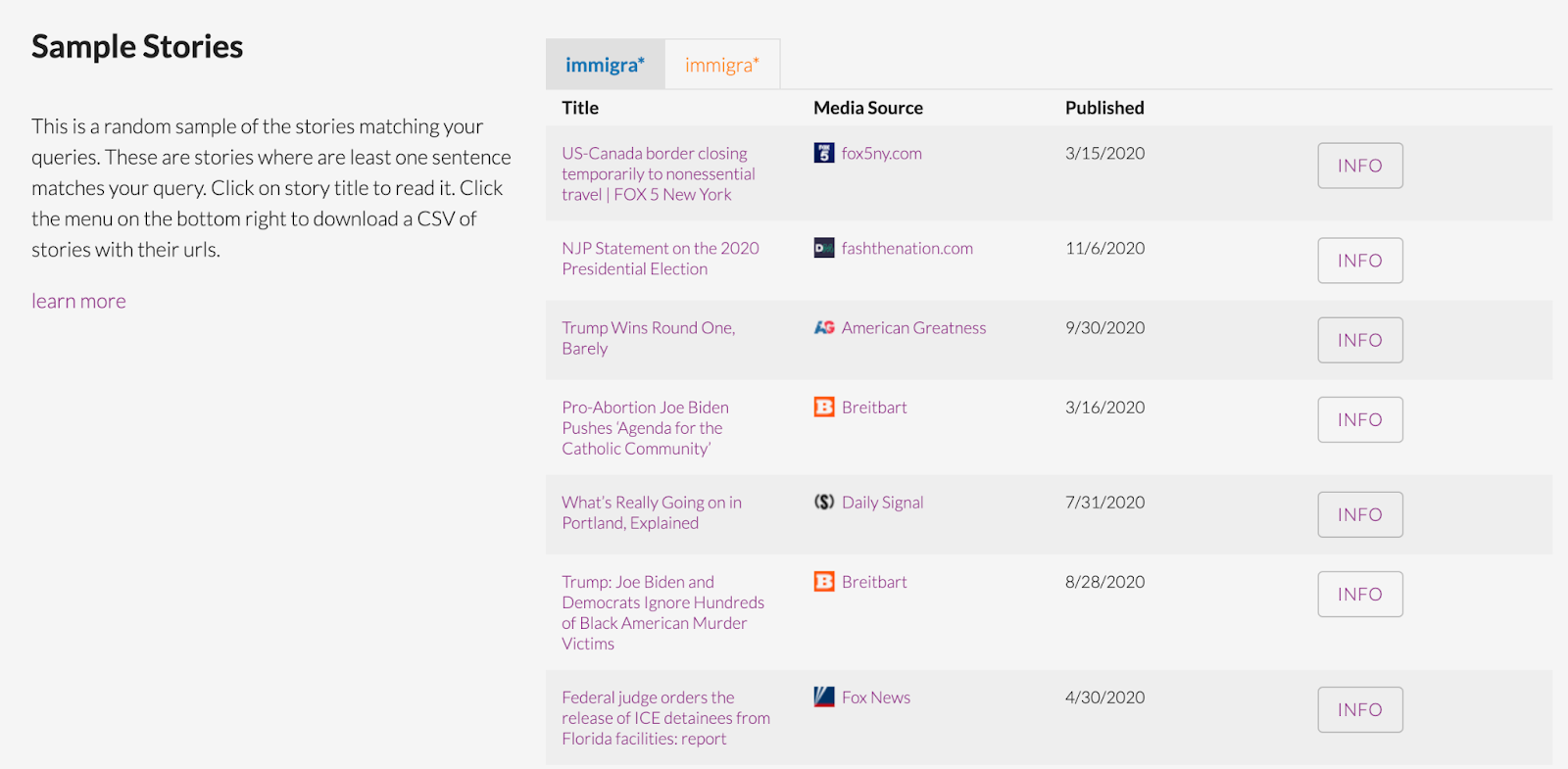The width and height of the screenshot is (1568, 769).
Task: Click the Breitbart icon beside the Pro-Abortion story
Action: pyautogui.click(x=823, y=407)
